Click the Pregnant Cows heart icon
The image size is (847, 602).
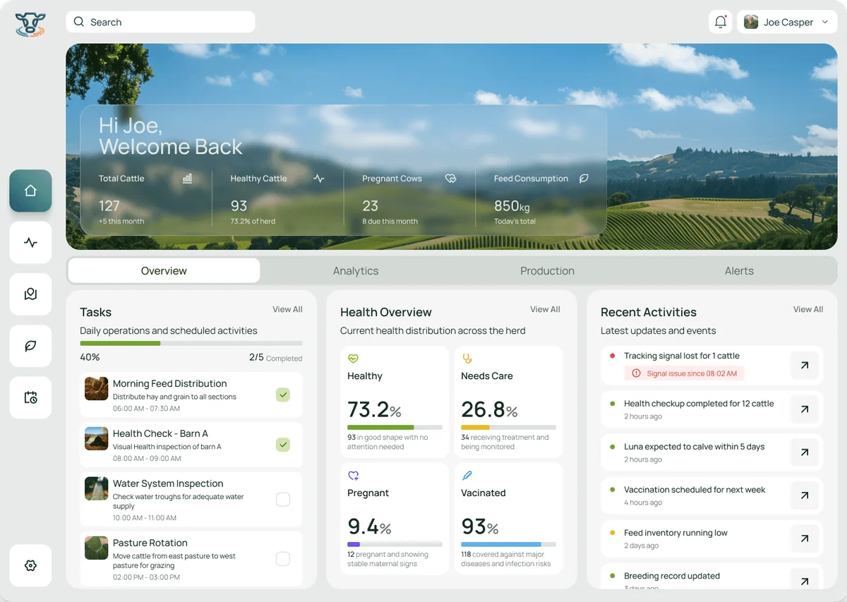pos(450,179)
